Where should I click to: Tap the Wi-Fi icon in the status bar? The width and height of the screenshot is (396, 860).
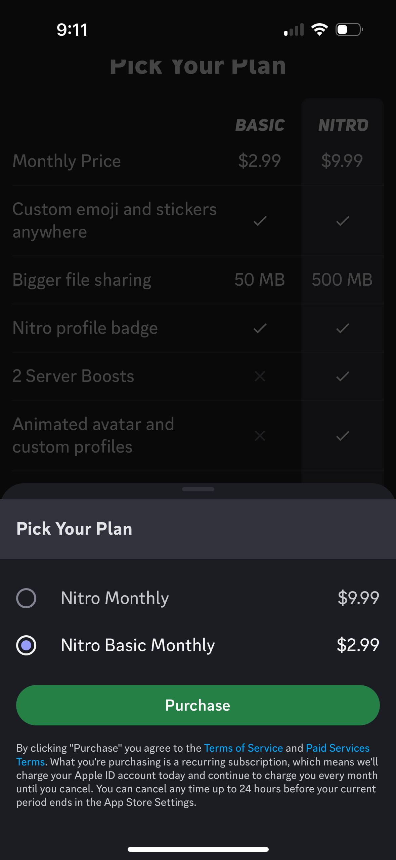[319, 30]
